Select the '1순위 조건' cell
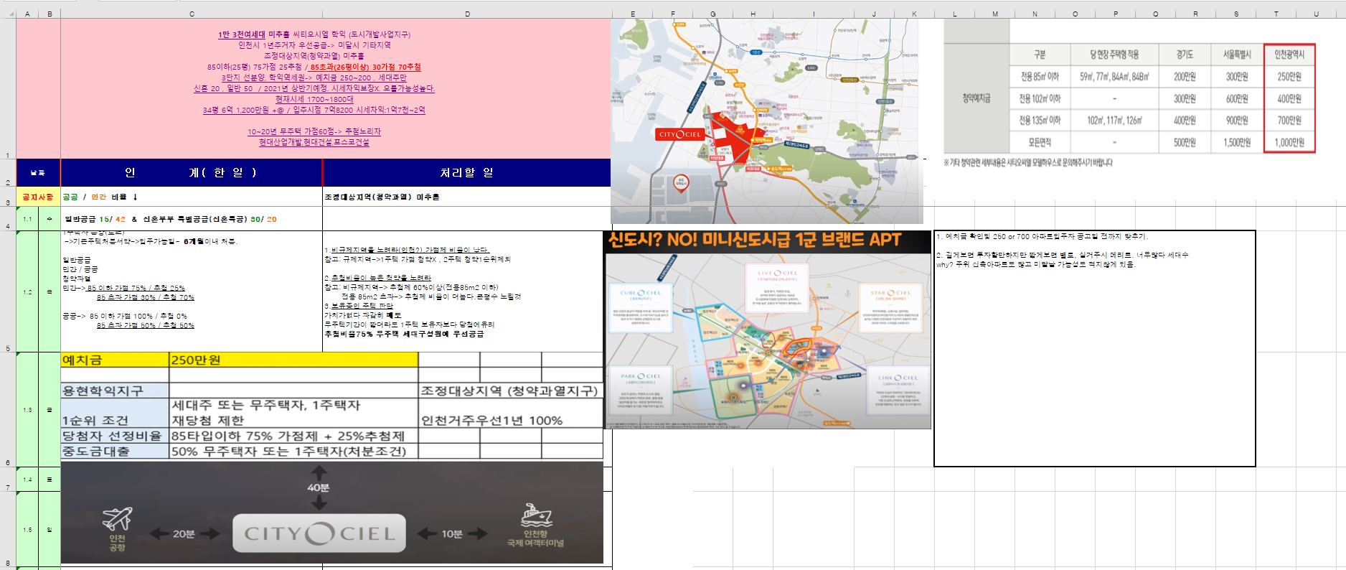This screenshot has width=1346, height=570. pos(115,413)
